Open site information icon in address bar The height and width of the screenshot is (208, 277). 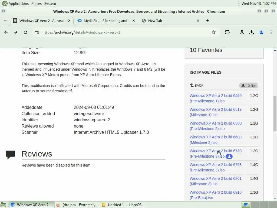37,32
